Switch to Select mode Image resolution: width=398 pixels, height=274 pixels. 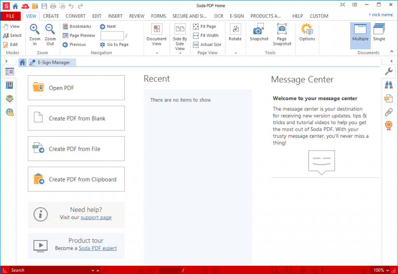click(x=12, y=35)
